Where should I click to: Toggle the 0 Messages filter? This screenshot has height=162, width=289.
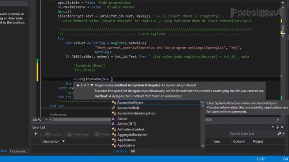[x=103, y=134]
